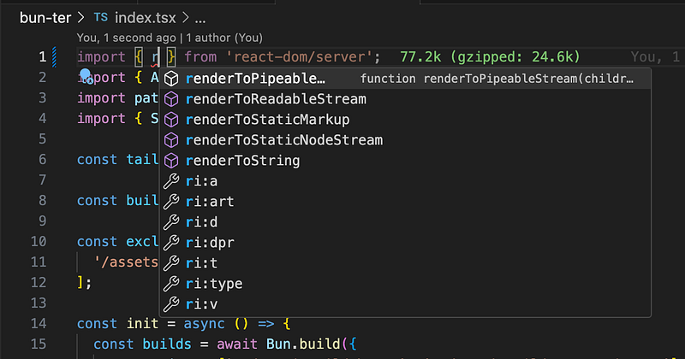Click 'const' keyword on line 6
685x359 pixels.
click(97, 160)
